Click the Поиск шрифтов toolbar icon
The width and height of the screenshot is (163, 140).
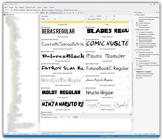click(x=15, y=10)
